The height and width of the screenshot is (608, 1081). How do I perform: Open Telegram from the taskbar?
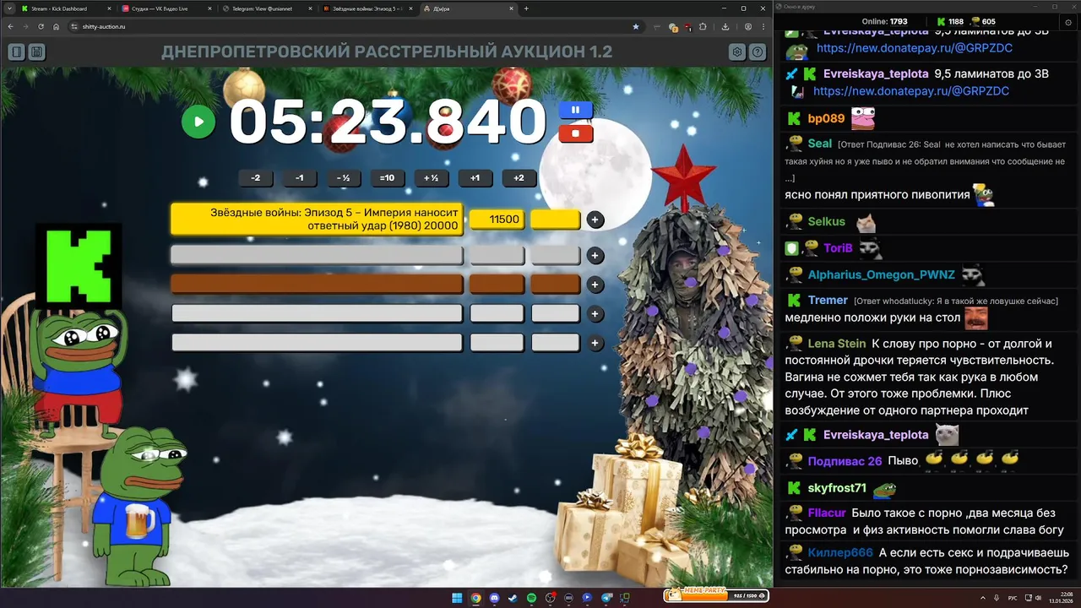[606, 598]
